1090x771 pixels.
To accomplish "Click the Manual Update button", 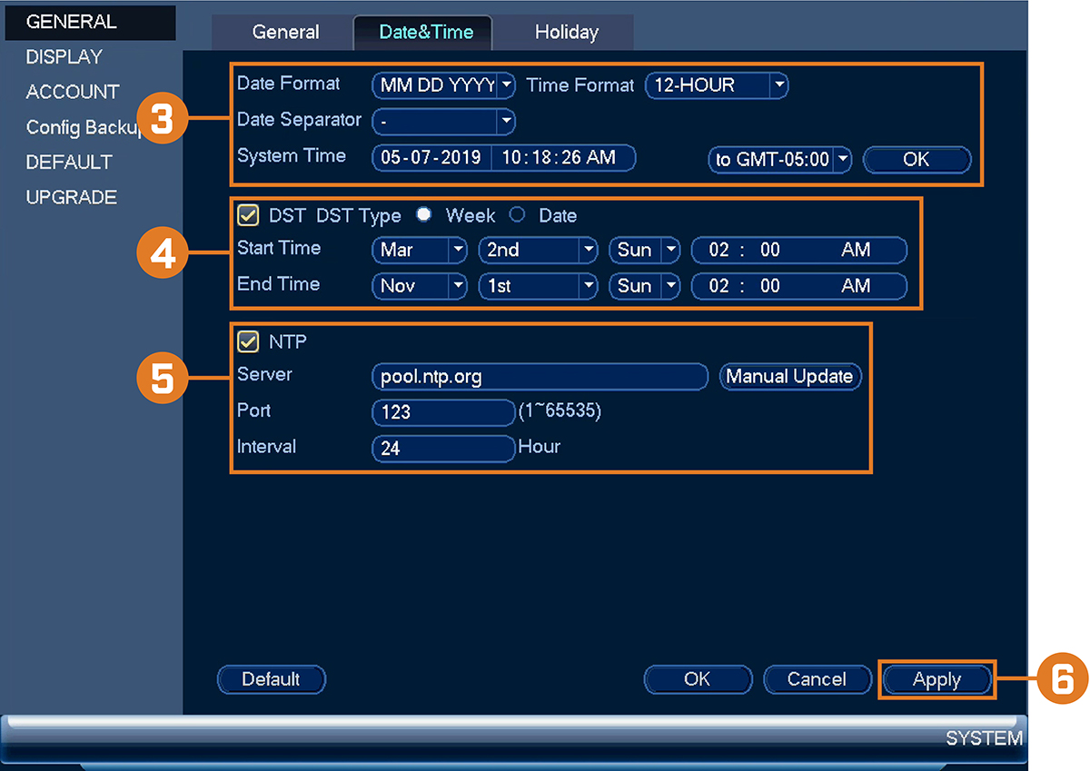I will coord(790,376).
